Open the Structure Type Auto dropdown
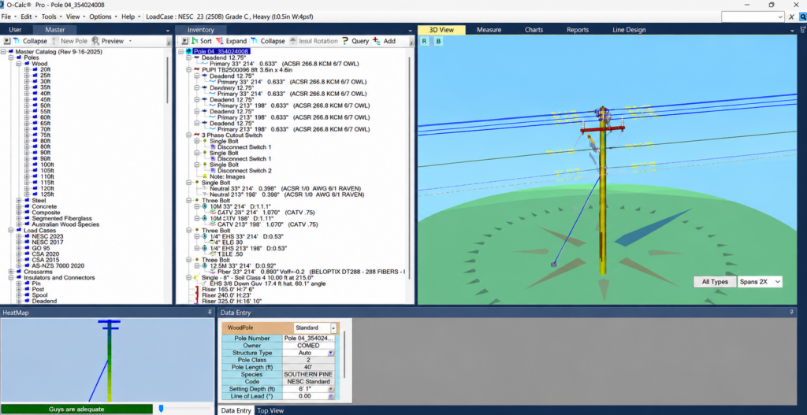This screenshot has width=807, height=415. click(x=331, y=354)
